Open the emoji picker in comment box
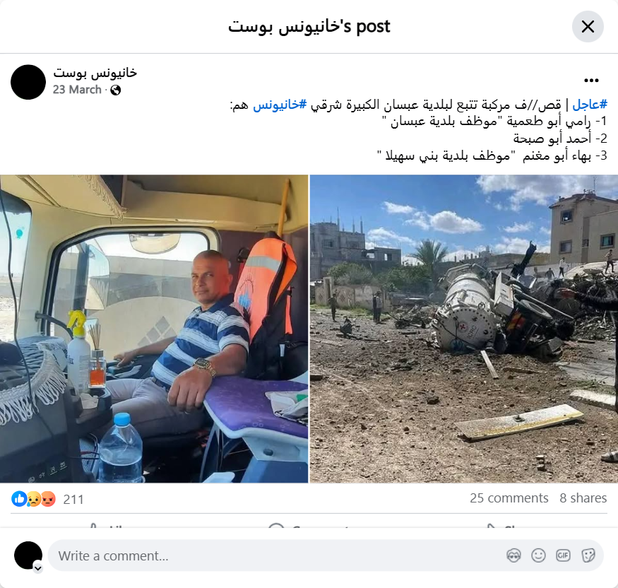The height and width of the screenshot is (588, 618). 538,555
